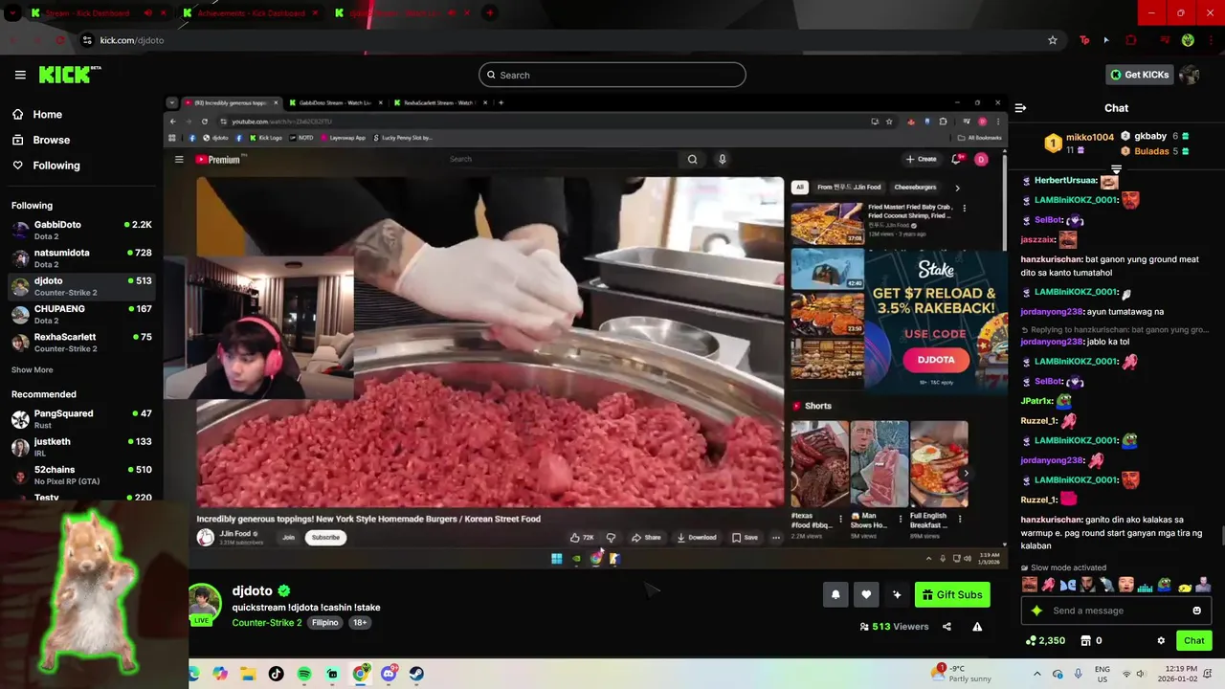
Task: Report stream with warning icon
Action: click(x=977, y=627)
